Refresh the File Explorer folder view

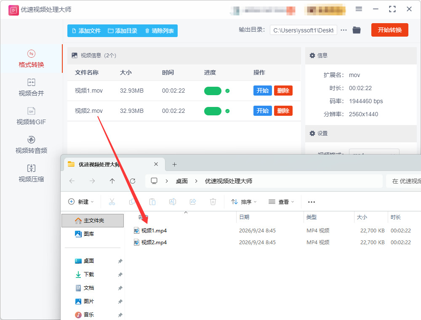click(x=133, y=181)
